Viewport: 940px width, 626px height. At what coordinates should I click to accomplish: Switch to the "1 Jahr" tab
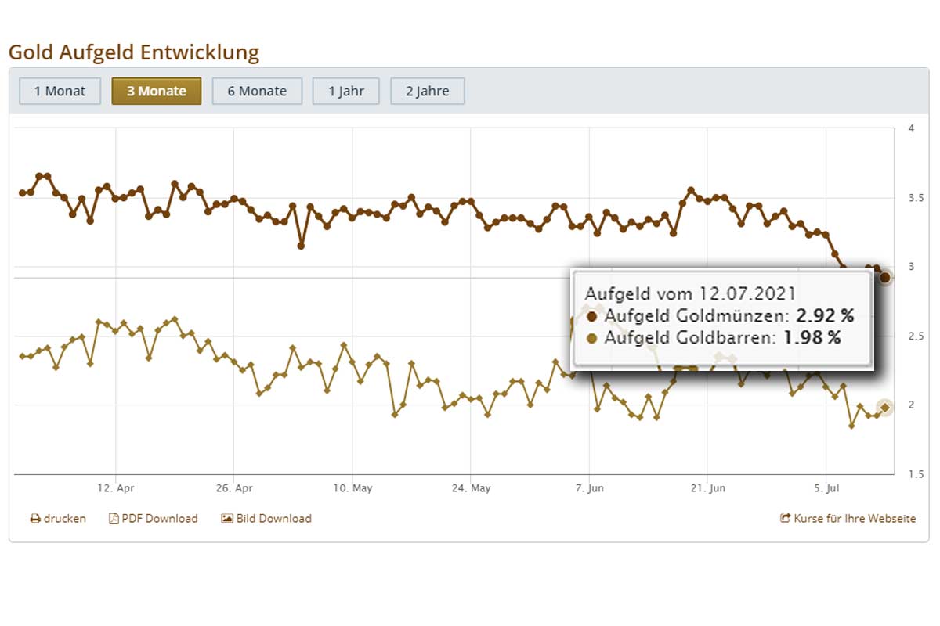(x=345, y=91)
